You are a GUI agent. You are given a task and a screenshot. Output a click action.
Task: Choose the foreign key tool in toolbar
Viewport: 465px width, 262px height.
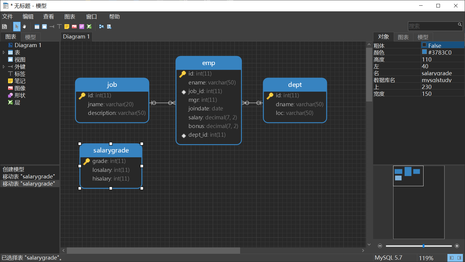click(52, 27)
